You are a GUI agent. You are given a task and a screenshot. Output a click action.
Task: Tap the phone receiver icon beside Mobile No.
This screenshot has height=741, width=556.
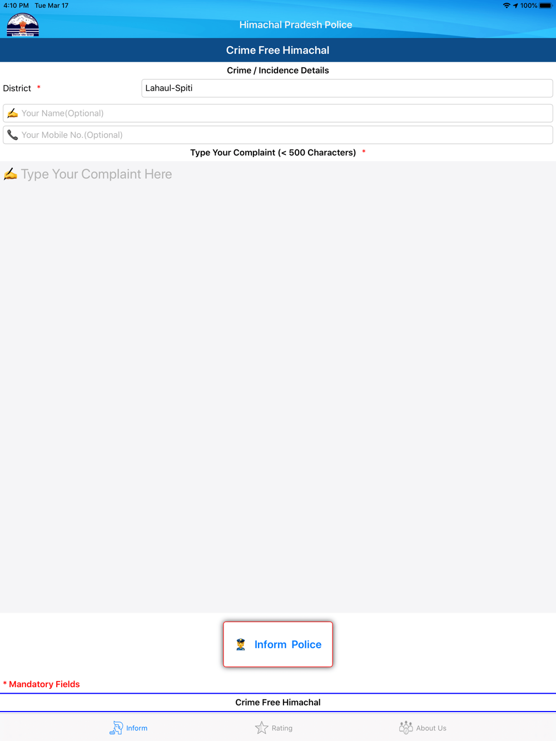(x=12, y=135)
